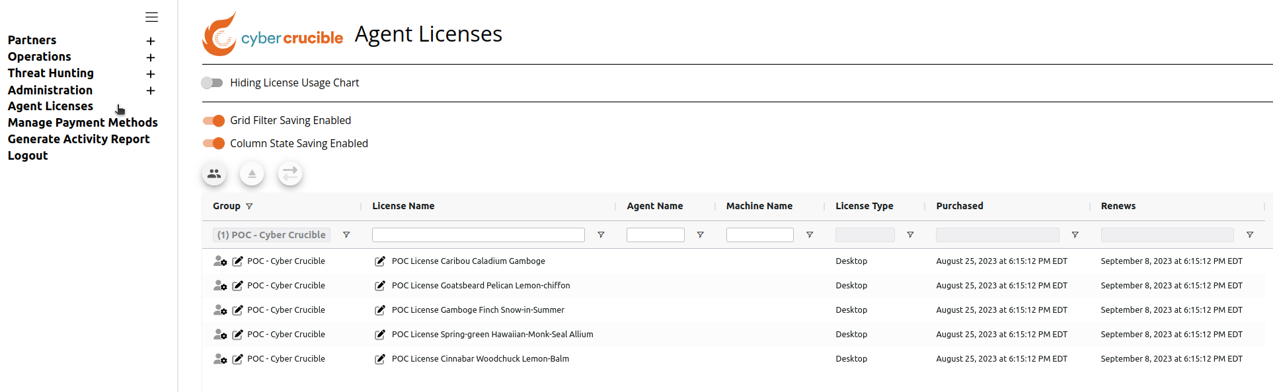Open user settings for Gamboge Finch Snow-in-Summer row
The height and width of the screenshot is (392, 1273).
220,310
